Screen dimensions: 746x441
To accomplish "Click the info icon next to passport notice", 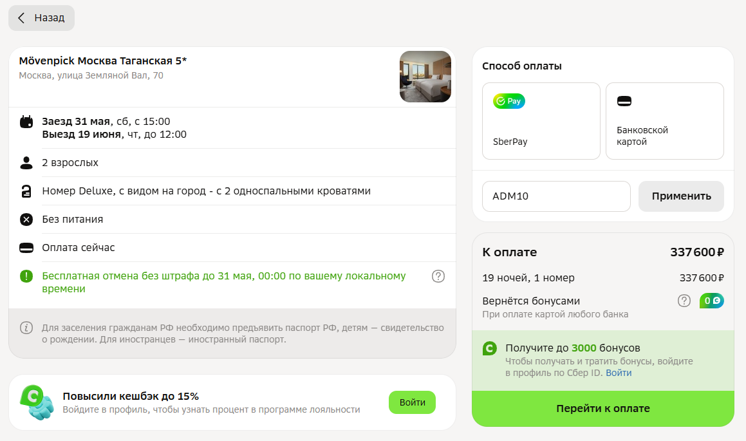I will coord(26,328).
